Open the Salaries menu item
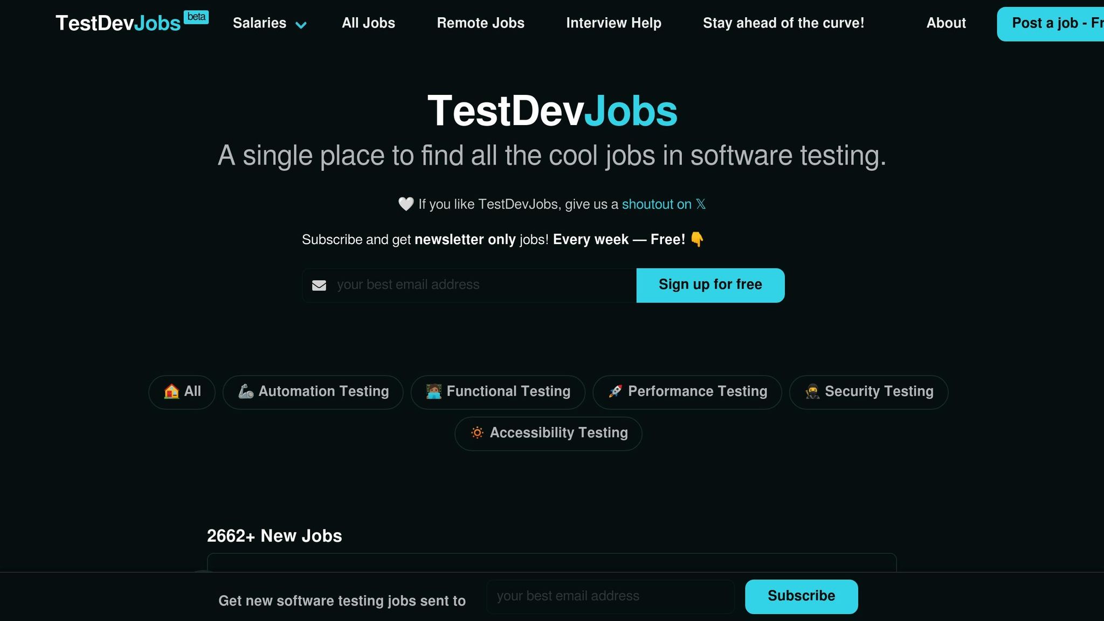The width and height of the screenshot is (1104, 621). (x=259, y=23)
